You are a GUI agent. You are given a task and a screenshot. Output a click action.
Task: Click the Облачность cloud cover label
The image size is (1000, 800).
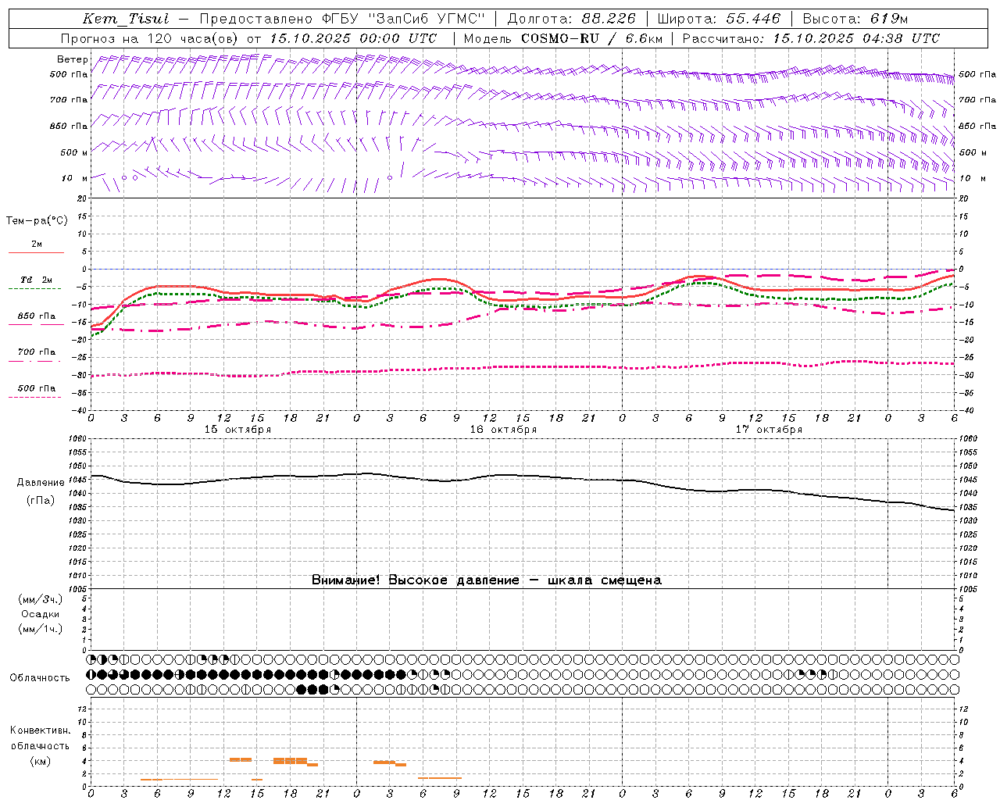pyautogui.click(x=40, y=678)
